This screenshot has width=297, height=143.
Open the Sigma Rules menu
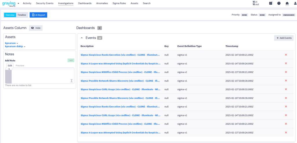[x=119, y=3]
